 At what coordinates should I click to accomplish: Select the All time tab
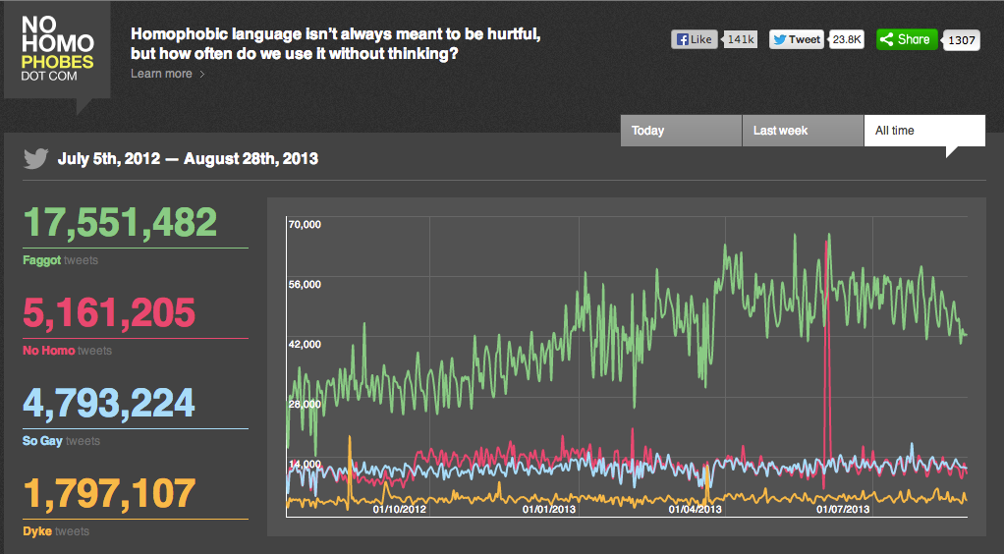(923, 131)
